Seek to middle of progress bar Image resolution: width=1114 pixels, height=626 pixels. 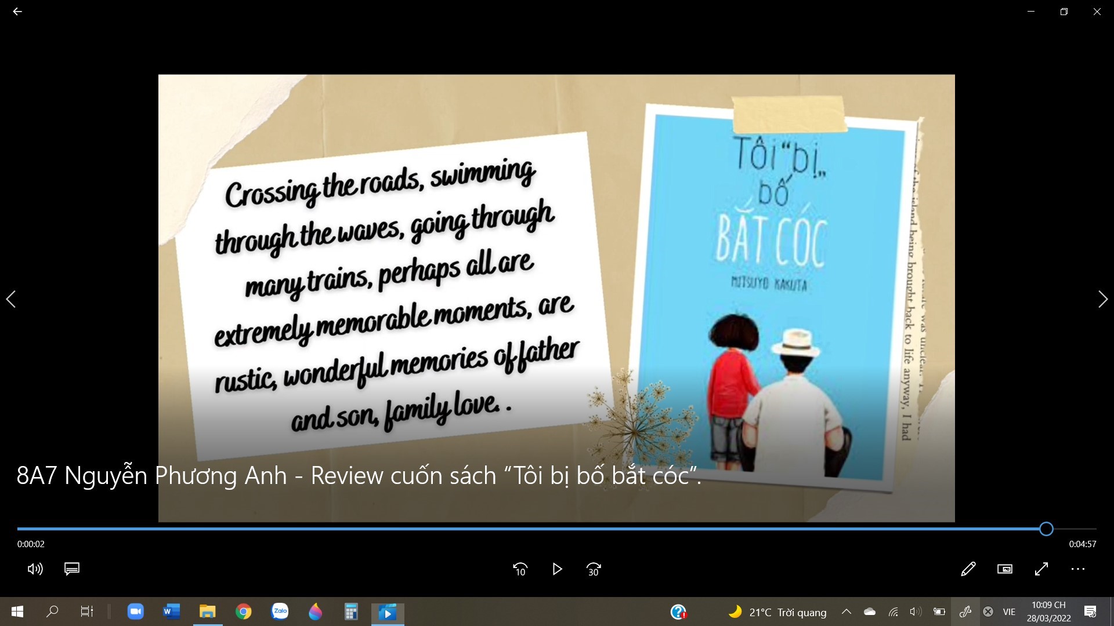point(557,529)
